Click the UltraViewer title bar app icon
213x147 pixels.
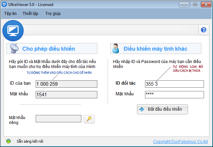[x=4, y=4]
